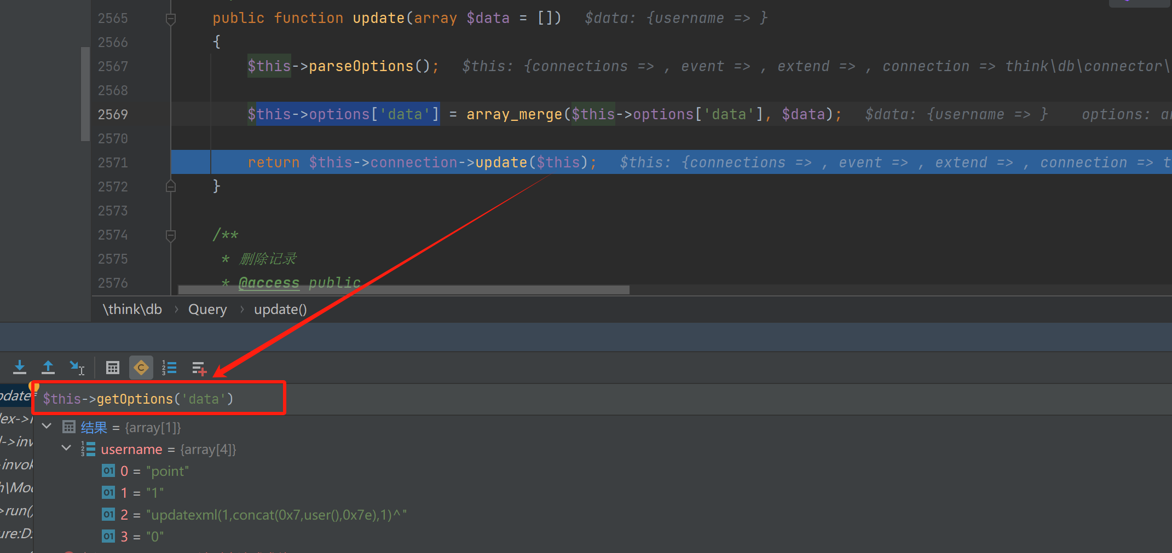1172x553 pixels.
Task: Click the Run to Cursor icon
Action: [x=77, y=368]
